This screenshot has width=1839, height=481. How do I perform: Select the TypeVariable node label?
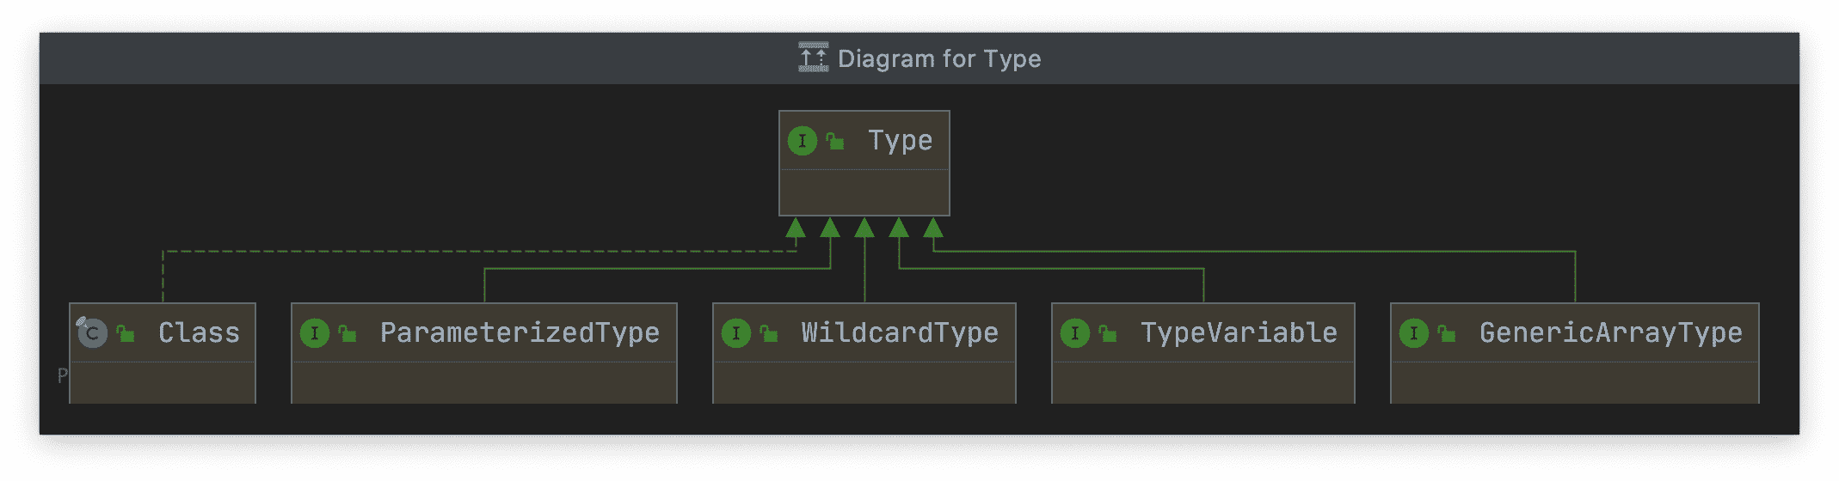[1239, 333]
